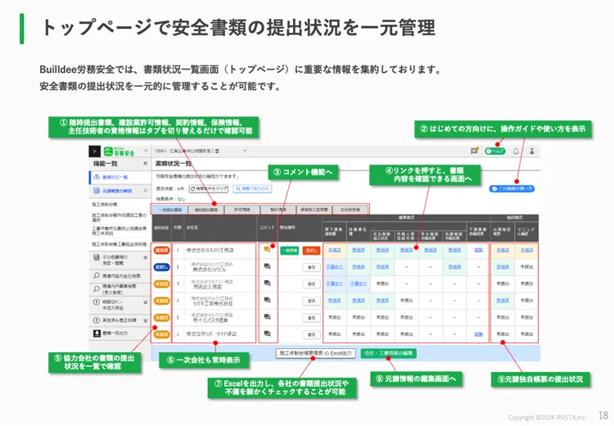614x426 pixels.
Task: Select the first highlighted 一括提出書類 tab
Action: coord(170,210)
